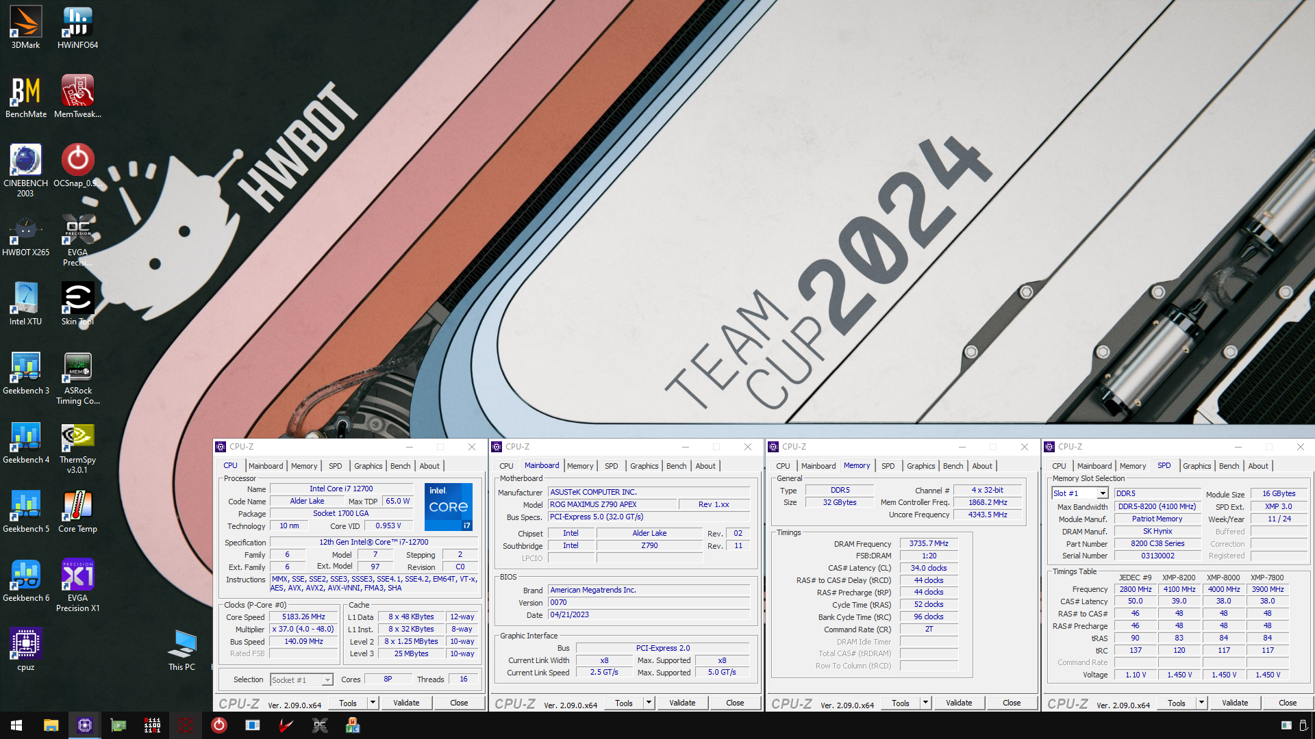
Task: Open ThermSpy v3.0.1 desktop icon
Action: [x=77, y=447]
